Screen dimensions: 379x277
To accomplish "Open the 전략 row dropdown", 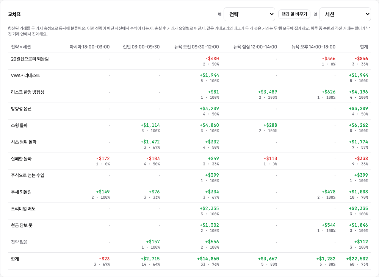I will point(249,14).
